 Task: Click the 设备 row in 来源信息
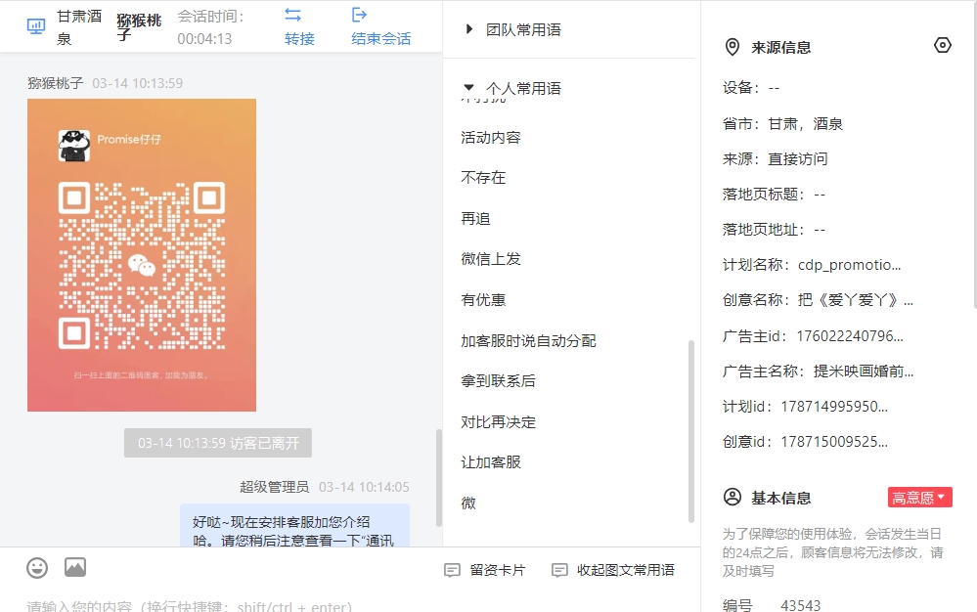point(751,88)
